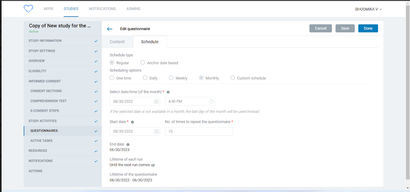
Task: Click checkmark icon on Informed Consent row
Action: [96, 81]
